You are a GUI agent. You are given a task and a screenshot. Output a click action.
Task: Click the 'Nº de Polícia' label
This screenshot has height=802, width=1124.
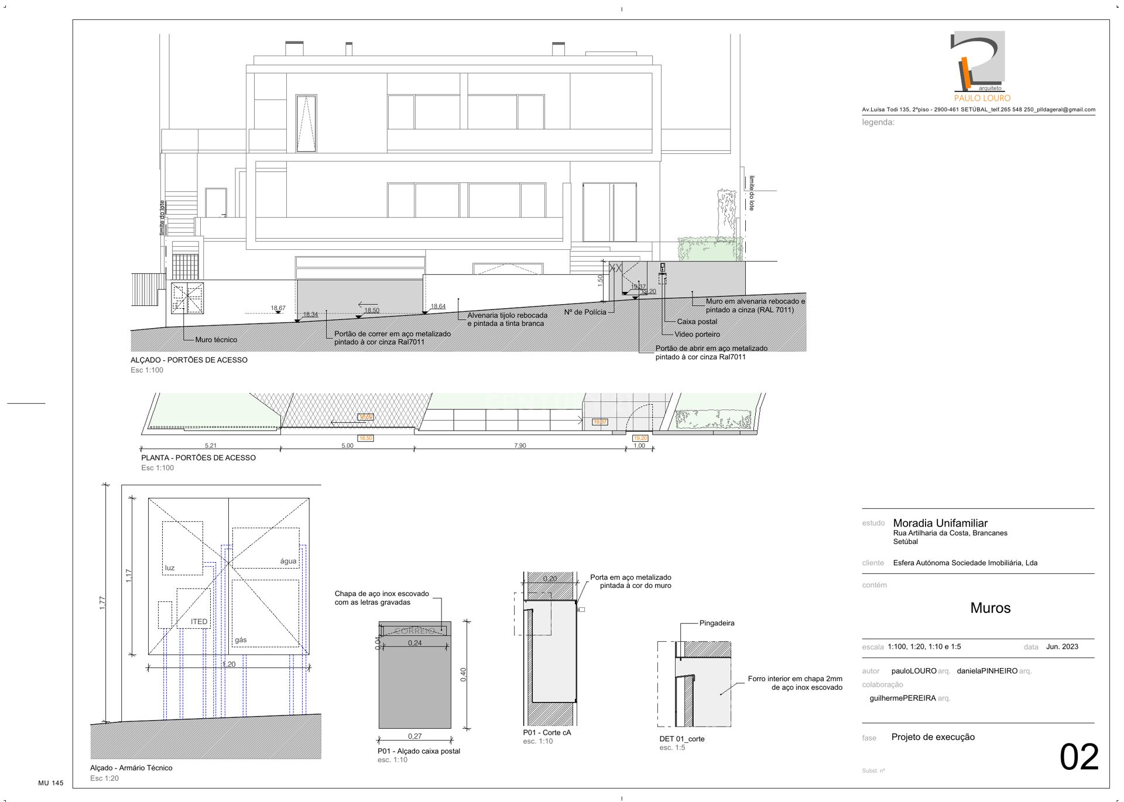pos(585,312)
